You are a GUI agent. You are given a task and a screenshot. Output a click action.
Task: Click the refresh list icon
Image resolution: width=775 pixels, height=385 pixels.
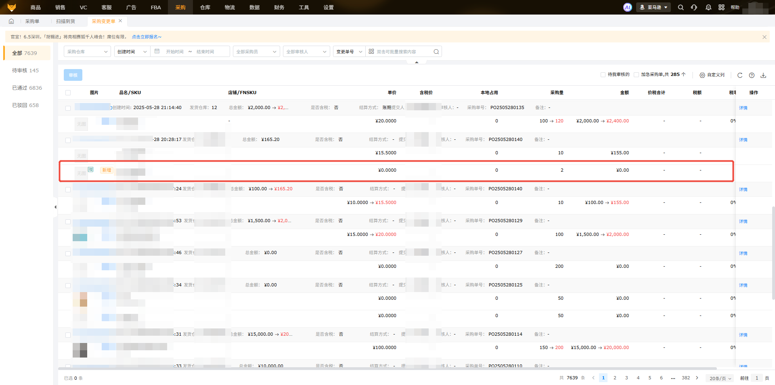coord(739,75)
